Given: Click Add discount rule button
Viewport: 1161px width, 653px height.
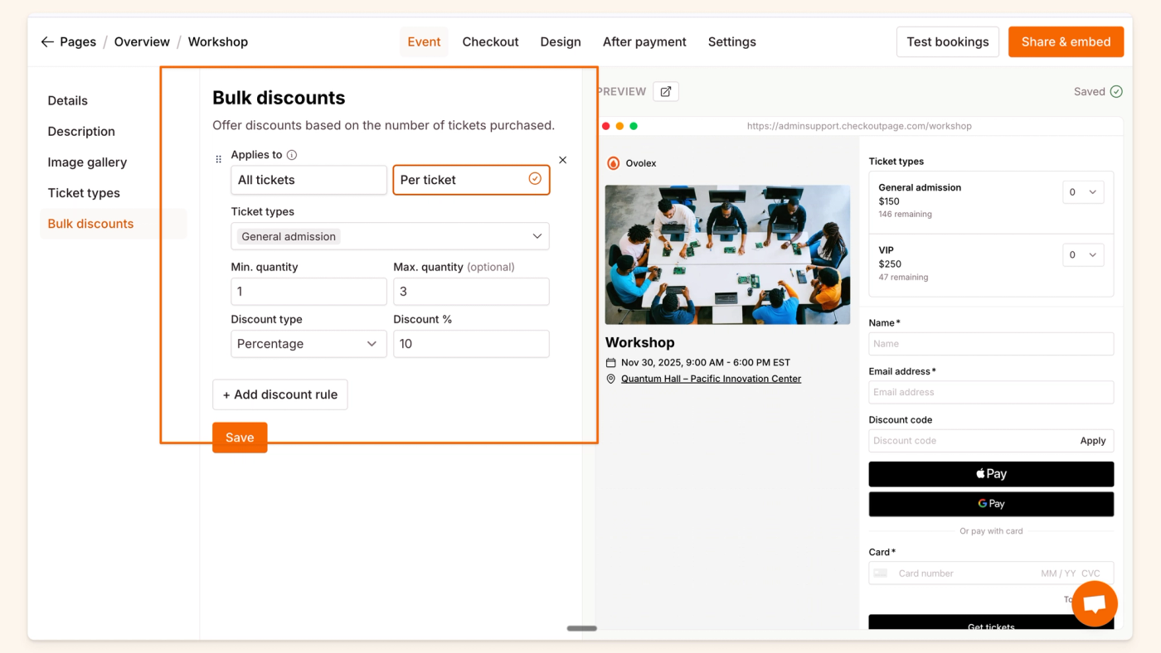Looking at the screenshot, I should (x=280, y=394).
